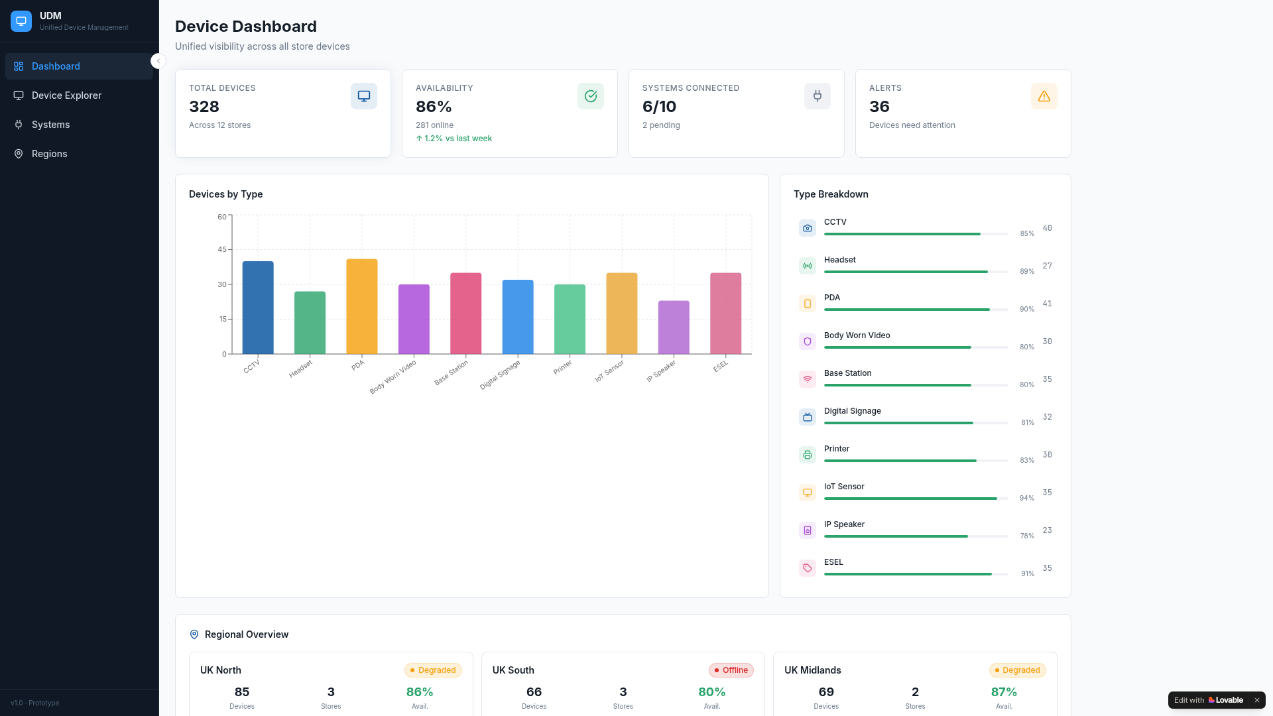Click the Availability checkmark icon
The height and width of the screenshot is (716, 1273).
(x=591, y=96)
